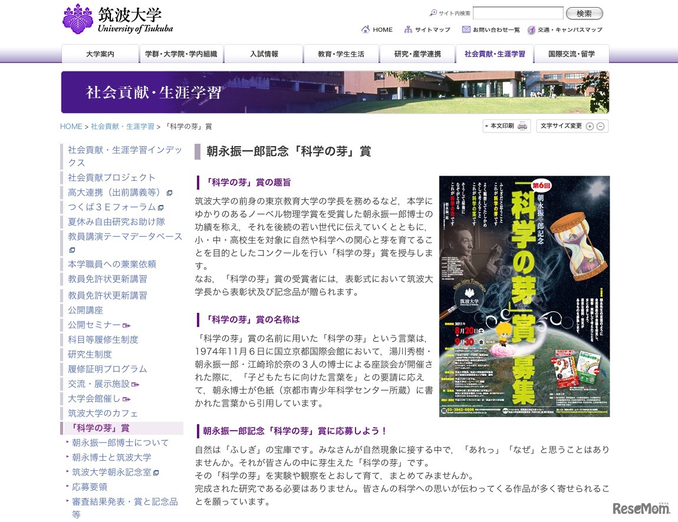
Task: Open the お問い合わせ一覧 envelope icon
Action: point(466,28)
